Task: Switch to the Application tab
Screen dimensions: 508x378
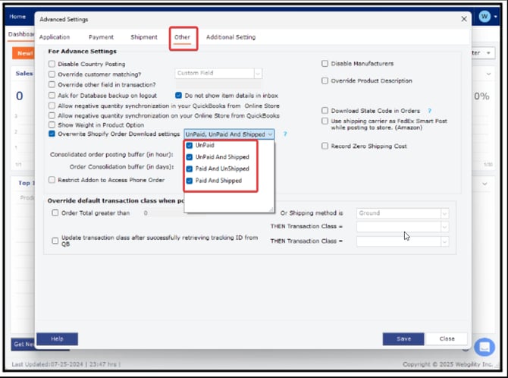Action: point(55,37)
